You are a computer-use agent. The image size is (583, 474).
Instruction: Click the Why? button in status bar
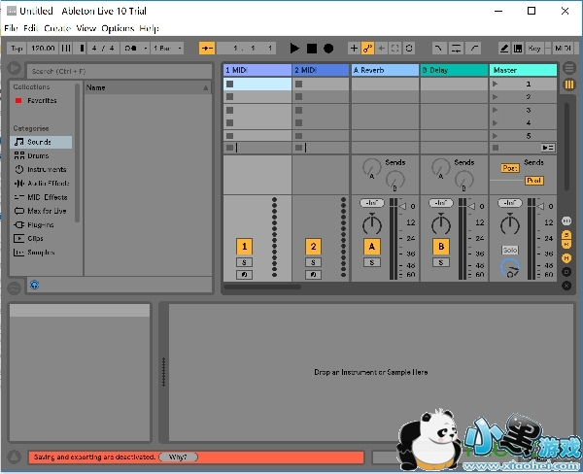click(x=177, y=457)
